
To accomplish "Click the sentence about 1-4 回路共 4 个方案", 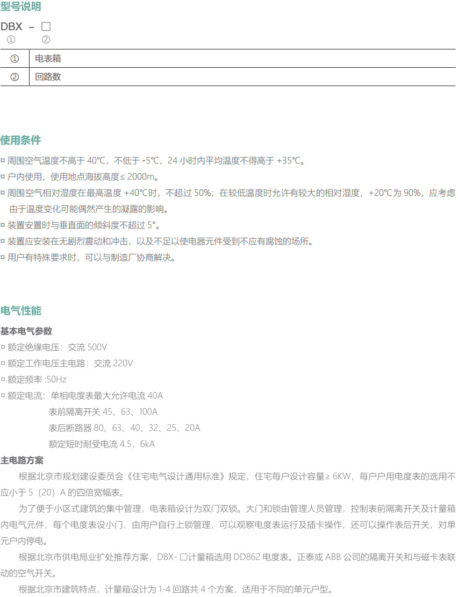I will [176, 590].
